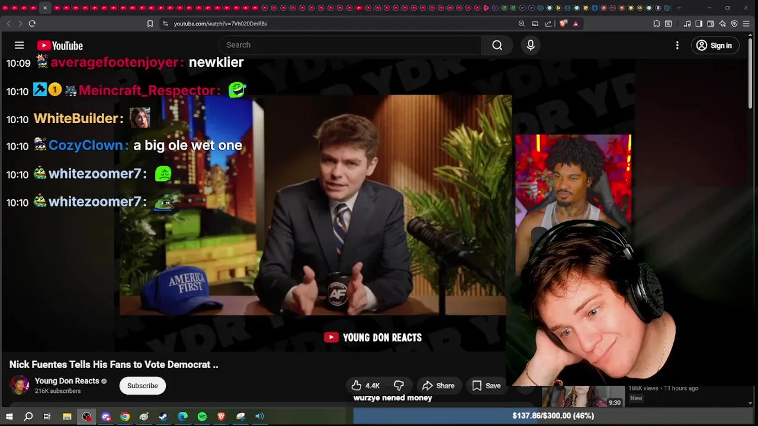Open Leo AI sparkle icon
This screenshot has width=758, height=426.
point(722,24)
